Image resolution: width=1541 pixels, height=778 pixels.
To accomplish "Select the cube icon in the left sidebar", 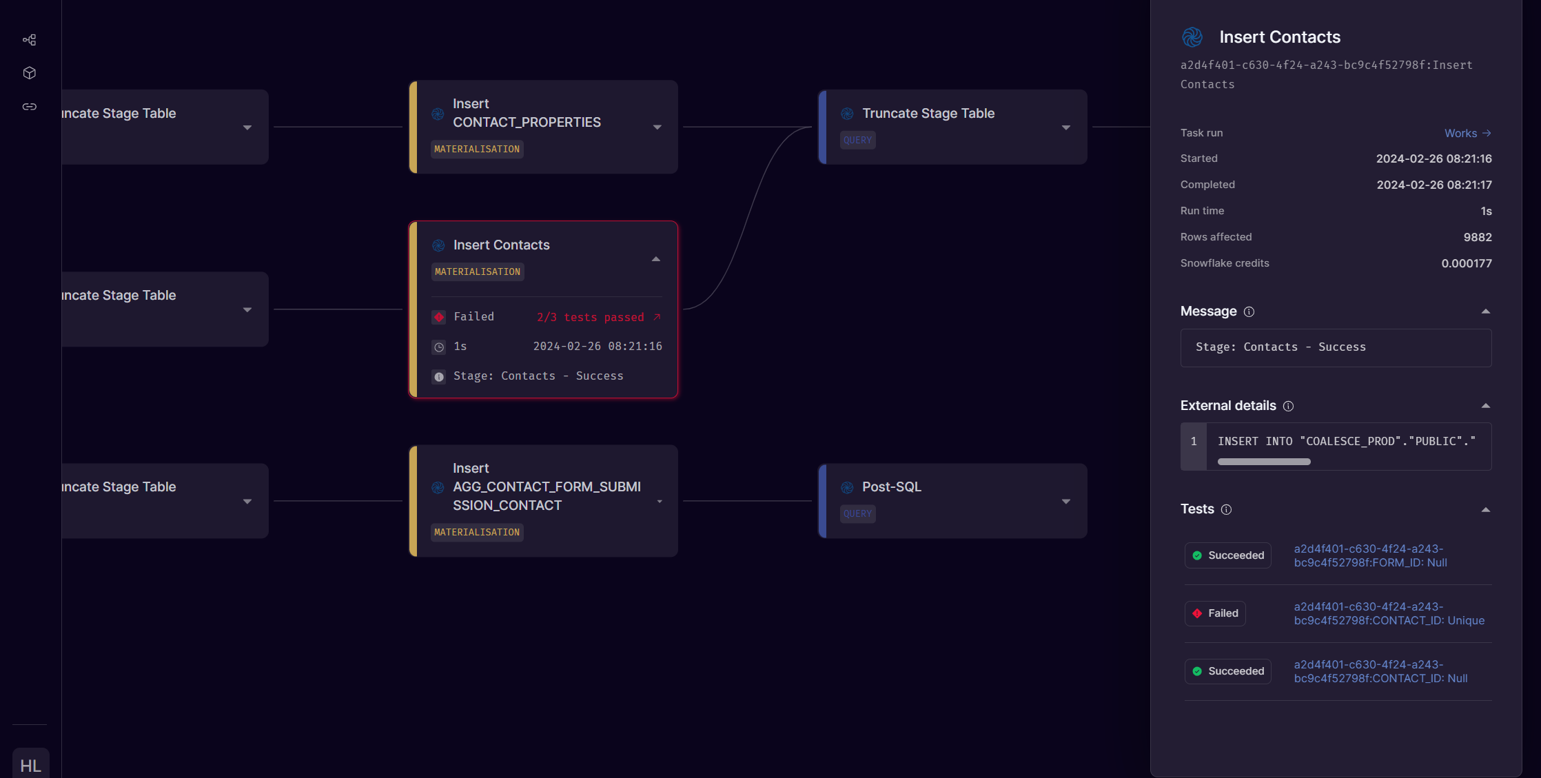I will (x=29, y=72).
